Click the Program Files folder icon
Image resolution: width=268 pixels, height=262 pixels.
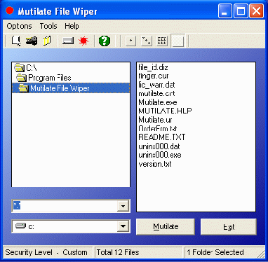[22, 78]
